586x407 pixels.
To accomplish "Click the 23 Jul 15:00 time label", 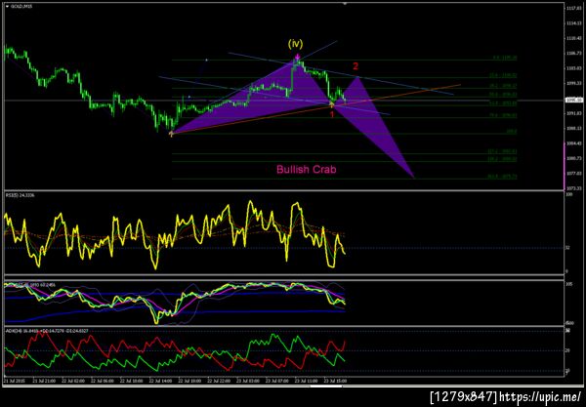I will [x=335, y=382].
